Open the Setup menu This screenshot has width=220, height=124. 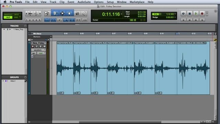[110, 2]
